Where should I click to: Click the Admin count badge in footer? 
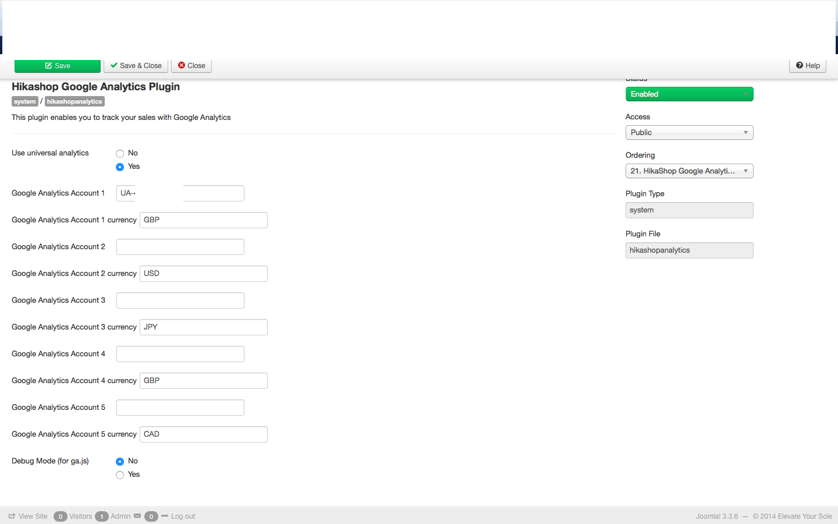click(101, 516)
